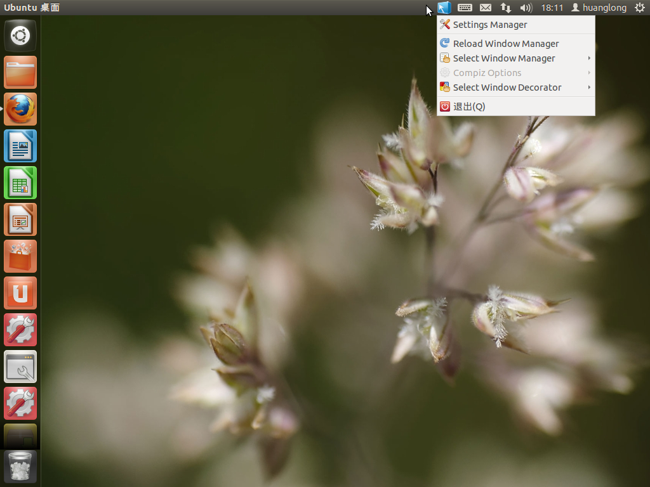Open the messaging envelope indicator
Image resolution: width=650 pixels, height=487 pixels.
click(x=486, y=8)
